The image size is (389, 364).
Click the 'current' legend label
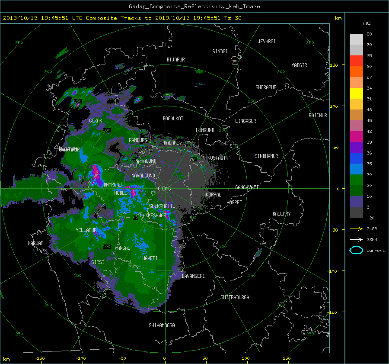(x=376, y=250)
